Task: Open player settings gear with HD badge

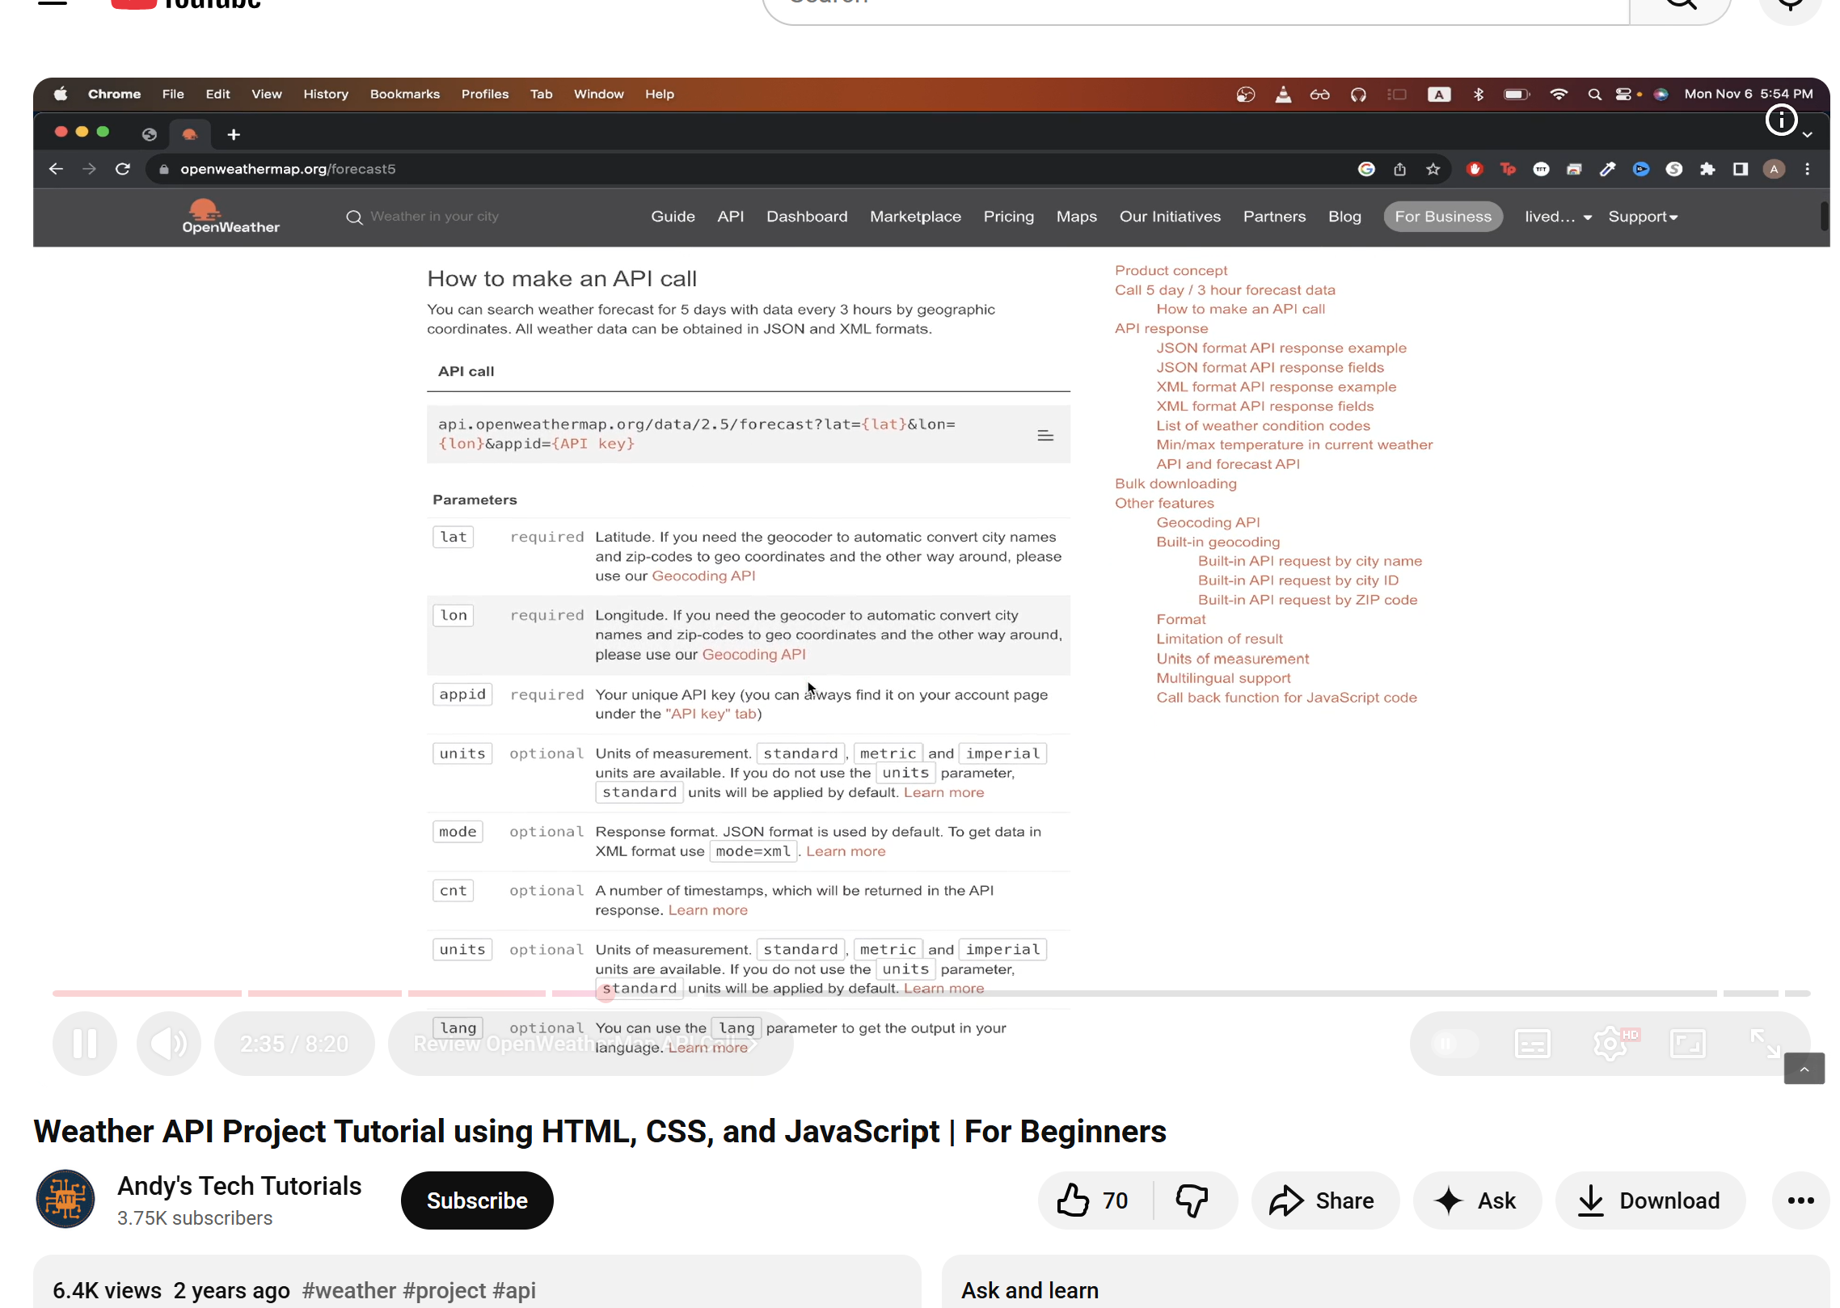Action: point(1610,1044)
